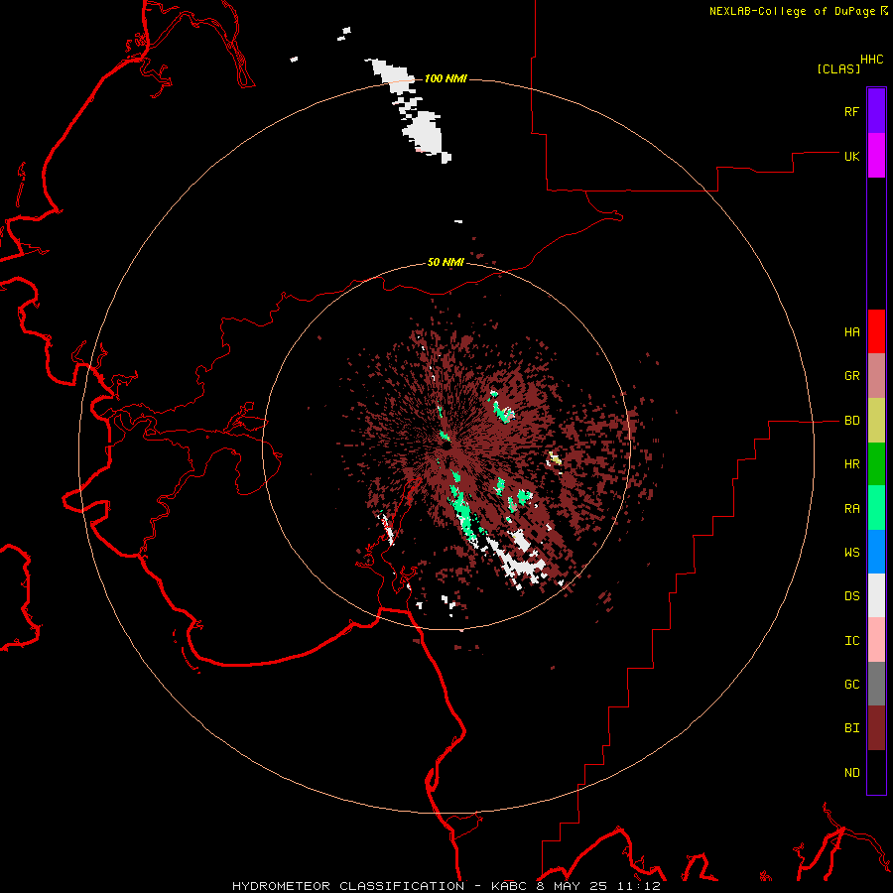Click the WS blue legend swatch

[x=876, y=552]
